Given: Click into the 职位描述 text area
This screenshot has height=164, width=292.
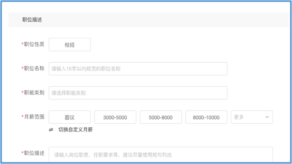Looking at the screenshot, I should (x=160, y=155).
